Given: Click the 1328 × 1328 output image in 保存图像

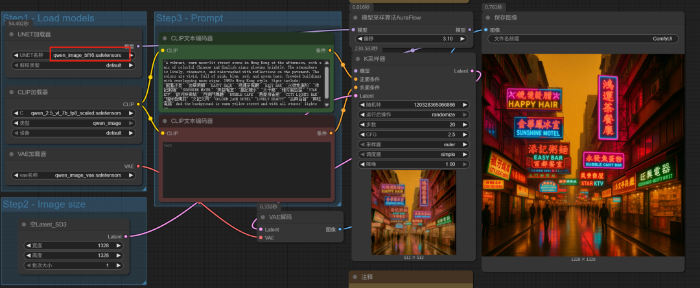Looking at the screenshot, I should coord(583,155).
